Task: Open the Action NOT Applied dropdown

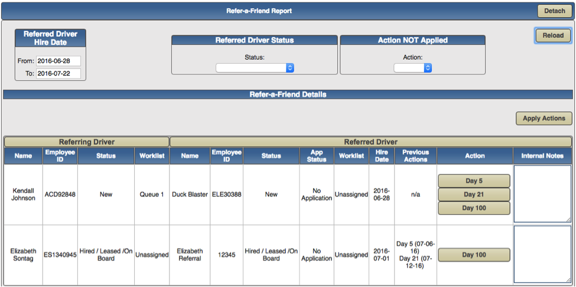Action: click(412, 67)
